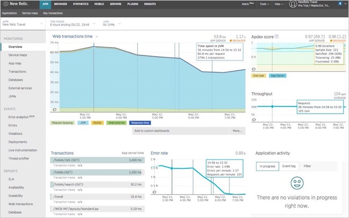The image size is (349, 218).
Task: Toggle the Response time legend swatch
Action: tap(140, 123)
